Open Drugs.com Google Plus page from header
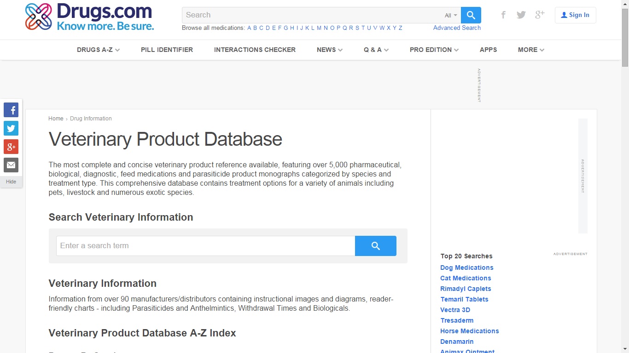The image size is (629, 353). tap(540, 15)
